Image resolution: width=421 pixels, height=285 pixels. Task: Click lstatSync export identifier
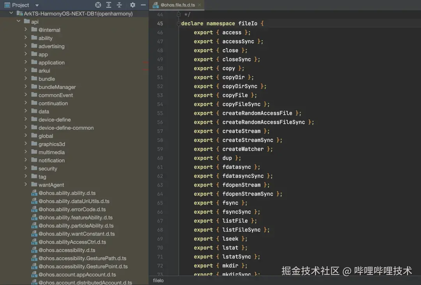237,256
